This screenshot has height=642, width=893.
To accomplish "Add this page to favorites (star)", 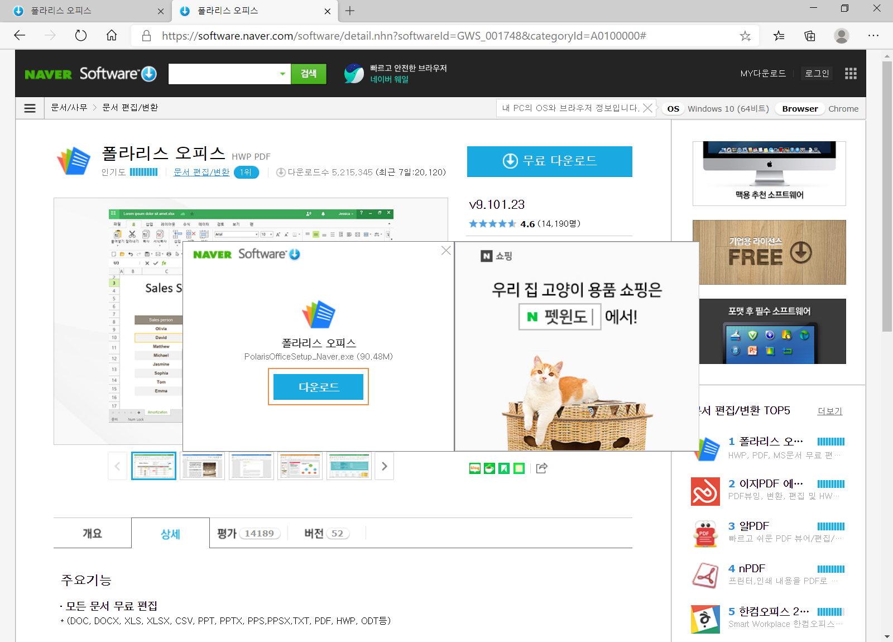I will 745,36.
